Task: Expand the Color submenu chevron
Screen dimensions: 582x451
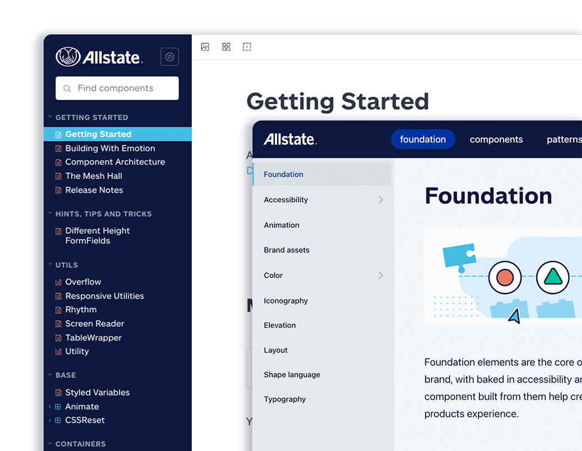Action: click(381, 275)
